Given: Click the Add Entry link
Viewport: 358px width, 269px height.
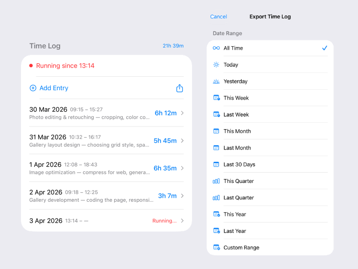Looking at the screenshot, I should [54, 88].
